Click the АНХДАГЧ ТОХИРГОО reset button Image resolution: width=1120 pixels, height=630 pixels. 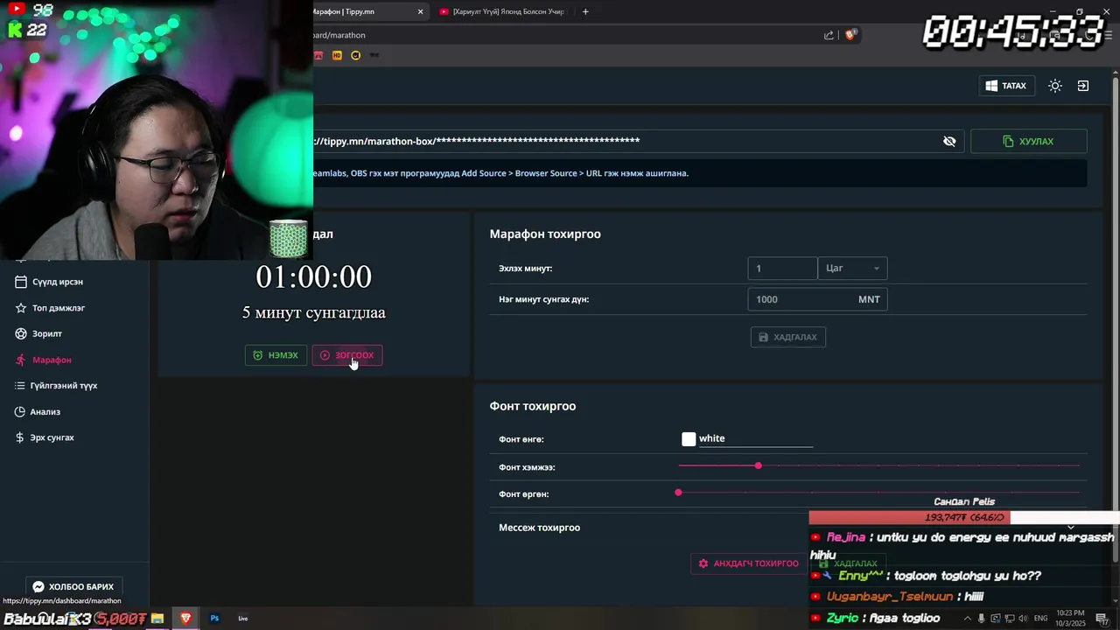pyautogui.click(x=748, y=563)
